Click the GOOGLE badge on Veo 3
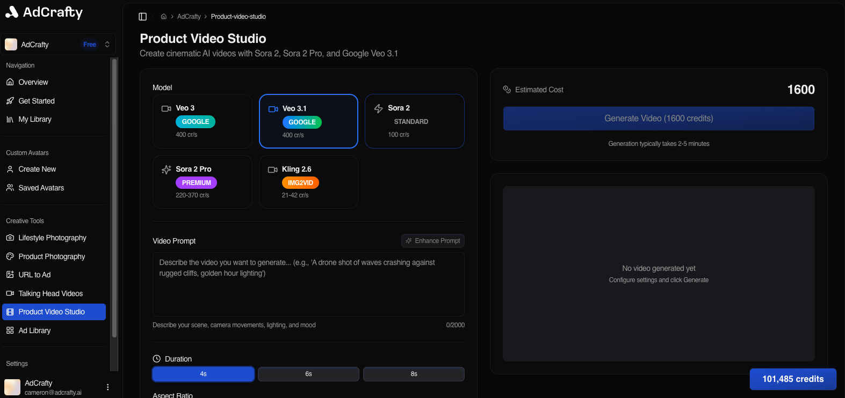The image size is (845, 398). pos(196,122)
